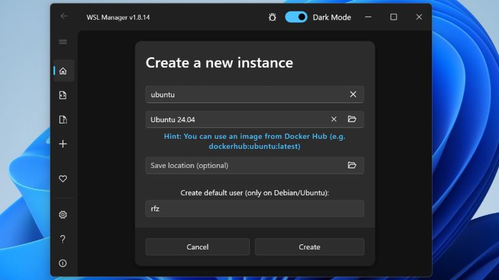Click the plus icon to add instance
The height and width of the screenshot is (280, 499).
click(63, 144)
